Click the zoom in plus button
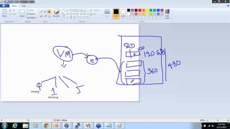This screenshot has height=129, width=230. [228, 120]
